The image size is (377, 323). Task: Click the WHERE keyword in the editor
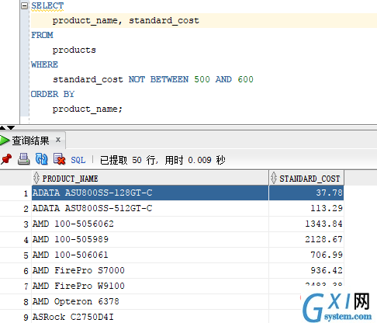[44, 64]
